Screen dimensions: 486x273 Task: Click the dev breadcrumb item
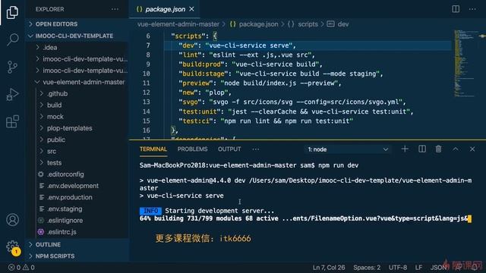click(338, 24)
